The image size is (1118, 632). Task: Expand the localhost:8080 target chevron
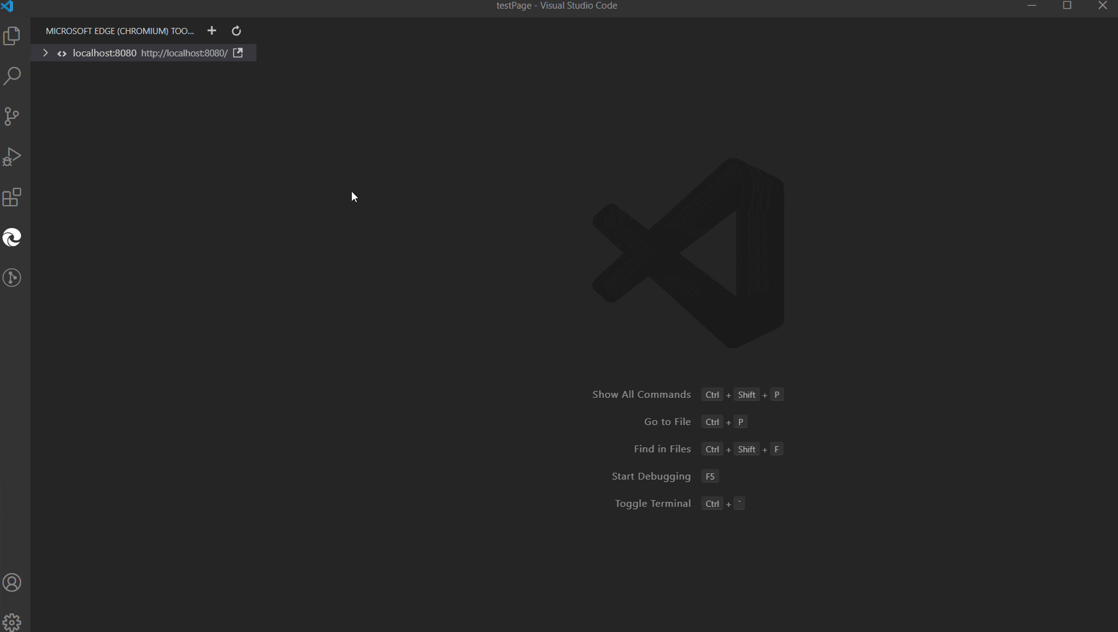point(45,53)
